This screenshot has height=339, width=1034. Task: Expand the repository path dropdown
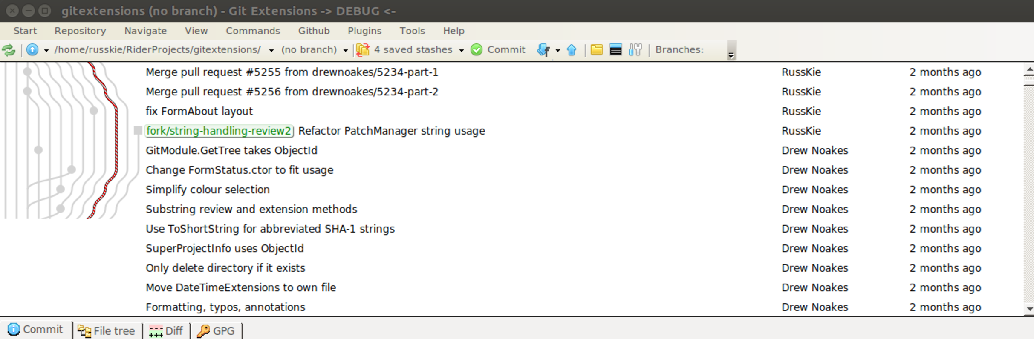(271, 50)
